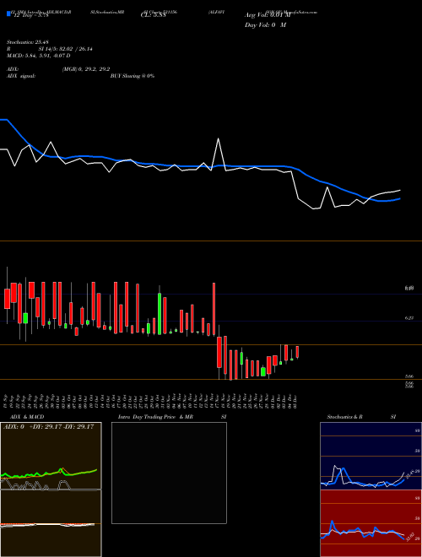Click the 'RSI 14/3: 32.02 / 26.14' text

click(50, 49)
